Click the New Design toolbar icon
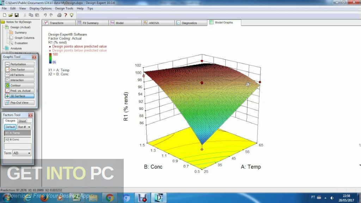Viewport: 361px width, 203px height. (4, 15)
